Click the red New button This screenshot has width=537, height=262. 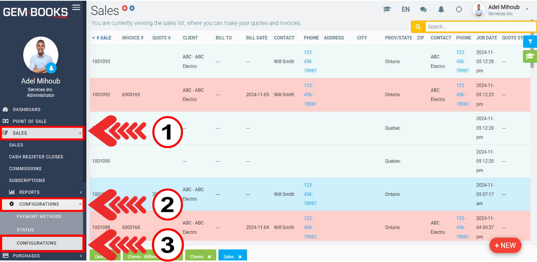pos(505,245)
